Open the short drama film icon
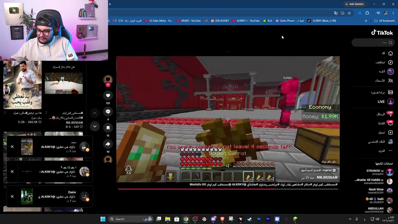398x224 pixels. click(x=391, y=92)
